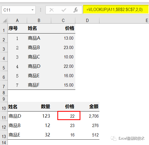
Task: Click the quantity cell 12 in row 12
Action: click(x=39, y=125)
